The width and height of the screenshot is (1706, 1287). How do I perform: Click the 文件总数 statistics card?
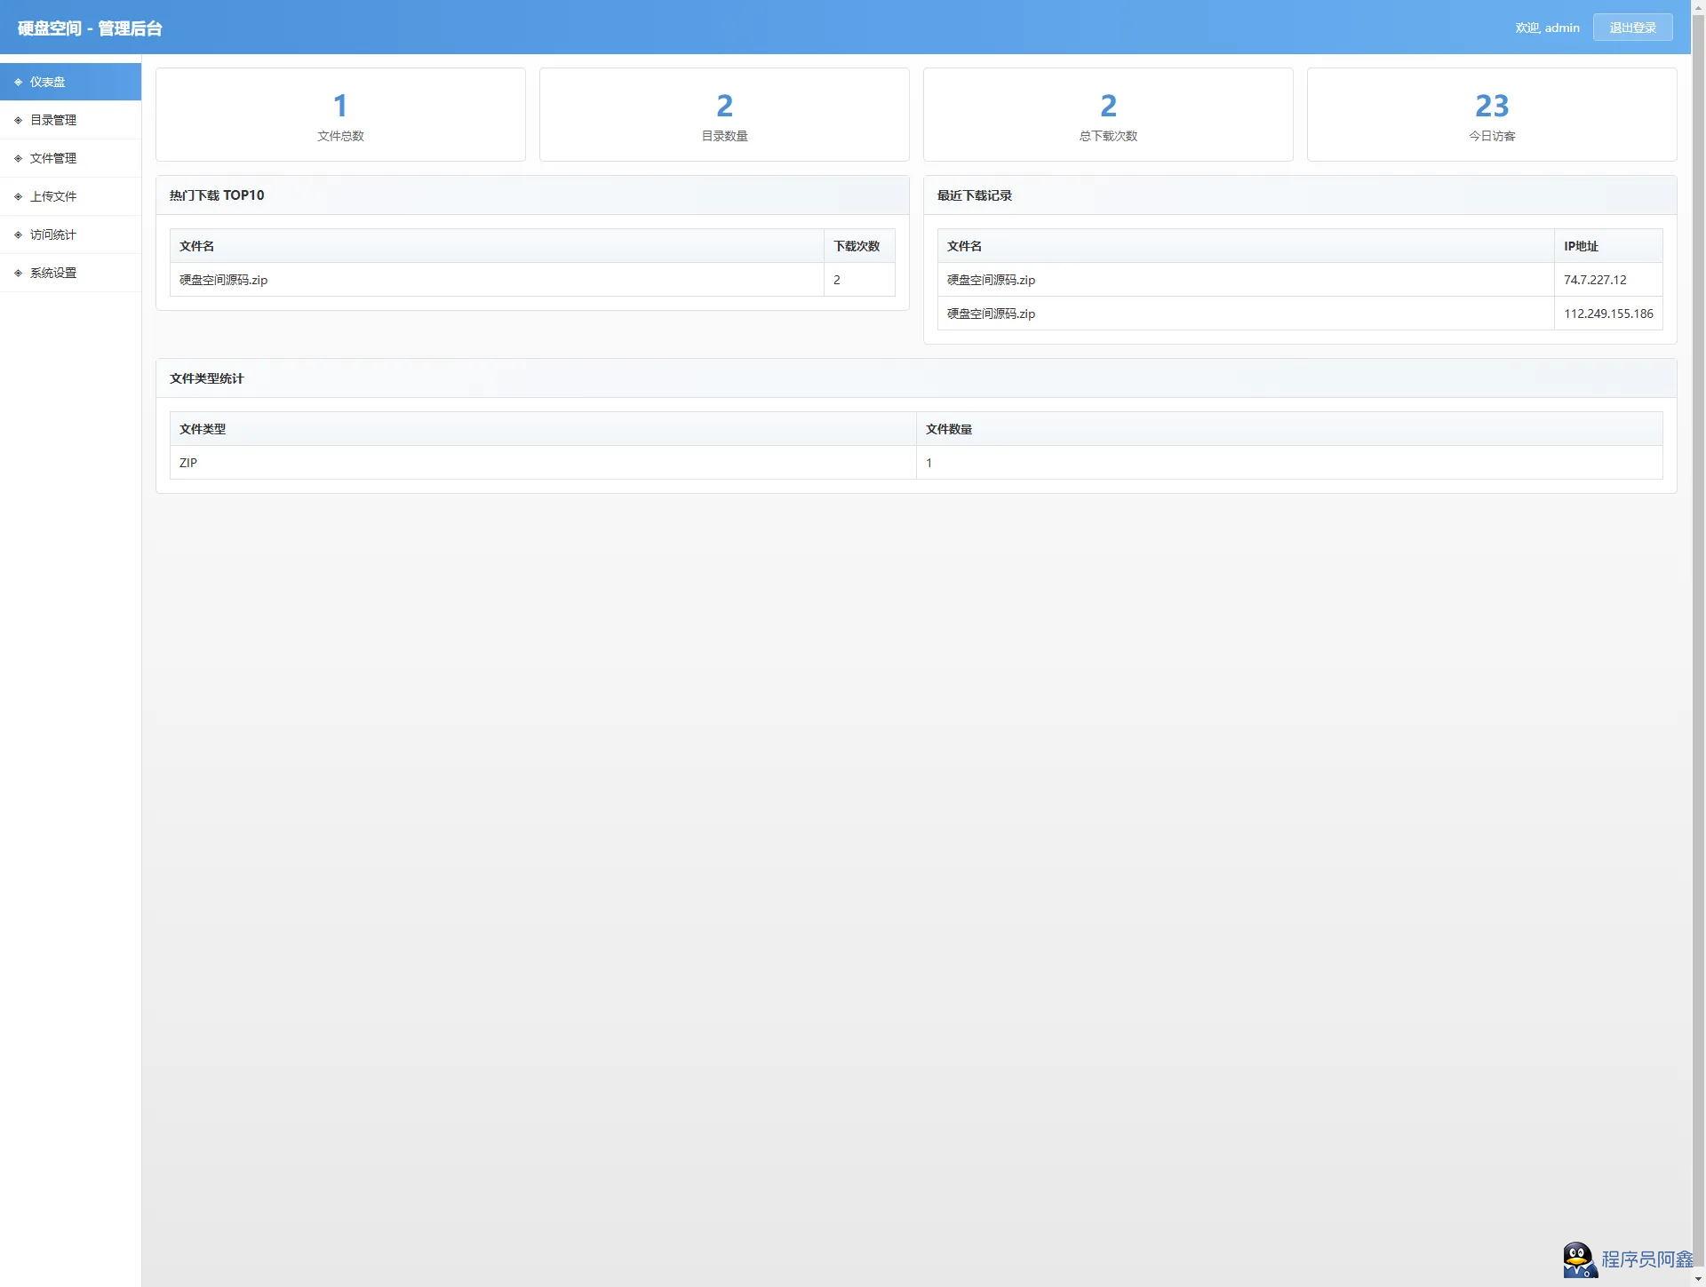(x=340, y=115)
